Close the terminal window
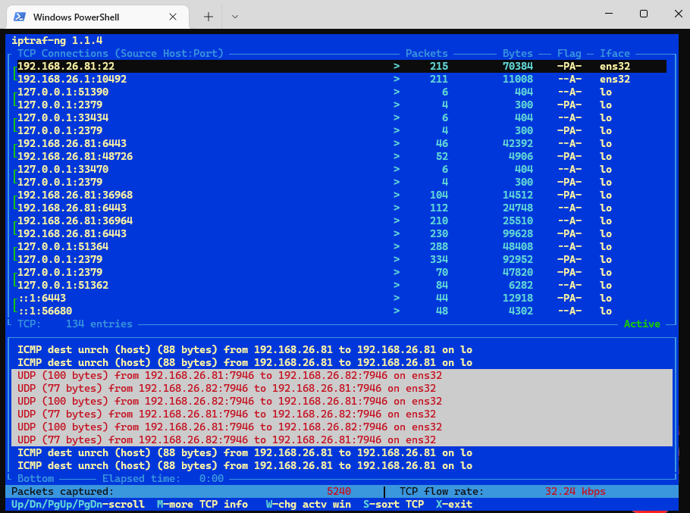Image resolution: width=690 pixels, height=513 pixels. click(678, 14)
